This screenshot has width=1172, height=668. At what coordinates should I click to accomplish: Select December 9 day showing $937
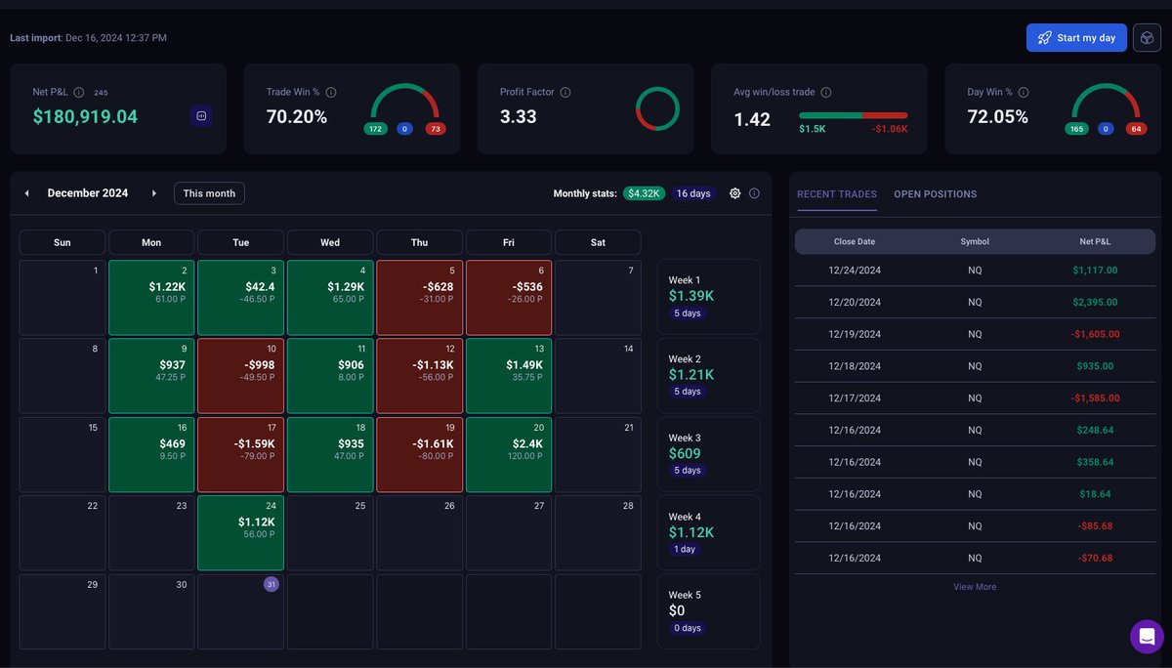(151, 376)
